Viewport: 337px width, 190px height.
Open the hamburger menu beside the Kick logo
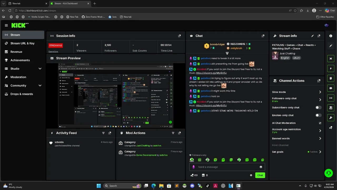pyautogui.click(x=6, y=25)
